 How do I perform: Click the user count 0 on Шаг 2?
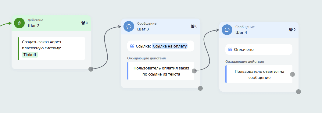point(87,23)
